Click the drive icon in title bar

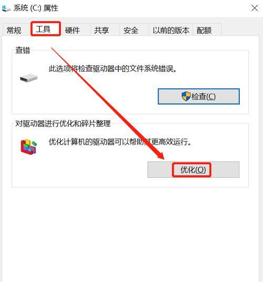click(x=6, y=8)
